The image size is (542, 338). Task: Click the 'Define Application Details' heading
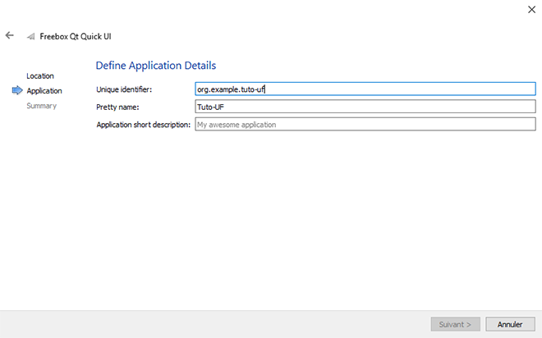(156, 65)
